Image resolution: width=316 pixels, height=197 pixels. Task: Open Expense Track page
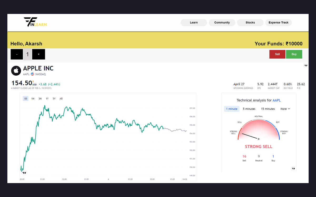[x=278, y=23]
